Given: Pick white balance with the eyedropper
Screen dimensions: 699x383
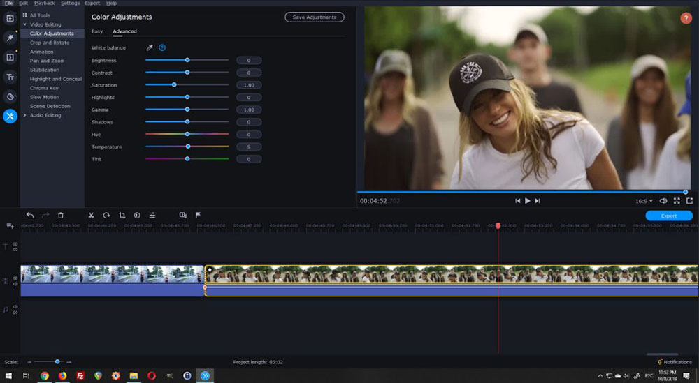Looking at the screenshot, I should pos(150,47).
